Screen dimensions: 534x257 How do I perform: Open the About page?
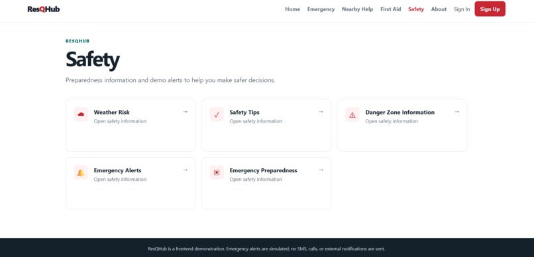tap(439, 9)
